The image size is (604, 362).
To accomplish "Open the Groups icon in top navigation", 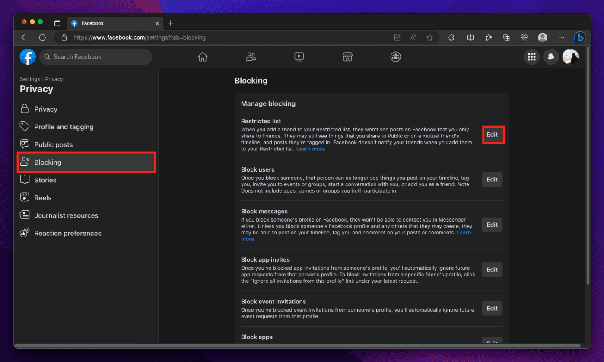I will 395,57.
